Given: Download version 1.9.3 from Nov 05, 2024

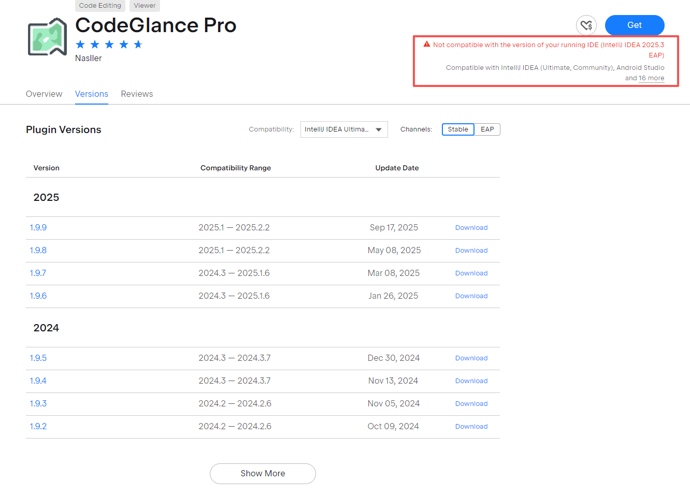Looking at the screenshot, I should (471, 404).
